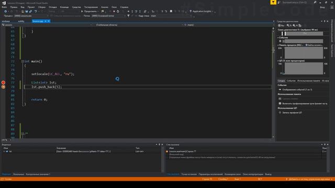Open the Вывод tab
The image size is (335, 188).
point(268,174)
